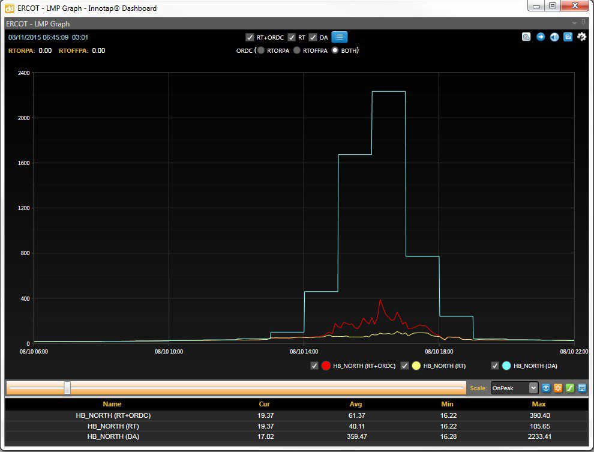Select the HB_NORTH (DA) table row name
594x452 pixels.
tap(113, 436)
